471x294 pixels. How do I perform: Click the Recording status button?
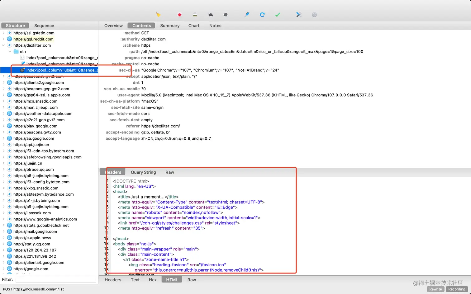pos(457,289)
